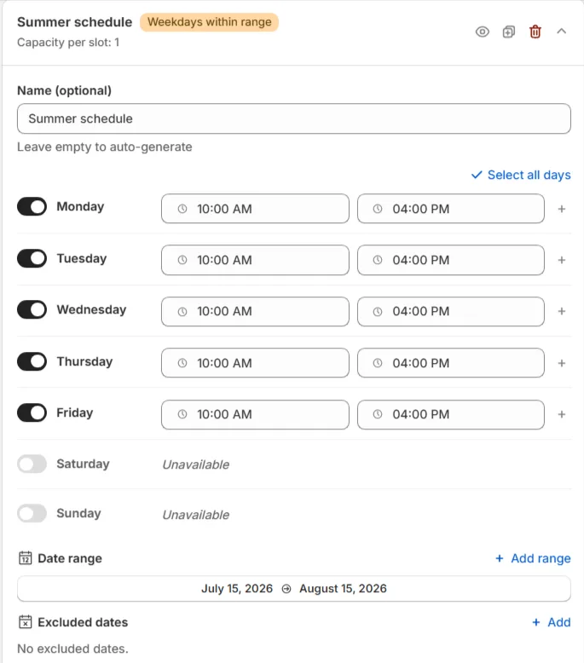Open Tuesday start time field
This screenshot has width=584, height=663.
pos(255,260)
